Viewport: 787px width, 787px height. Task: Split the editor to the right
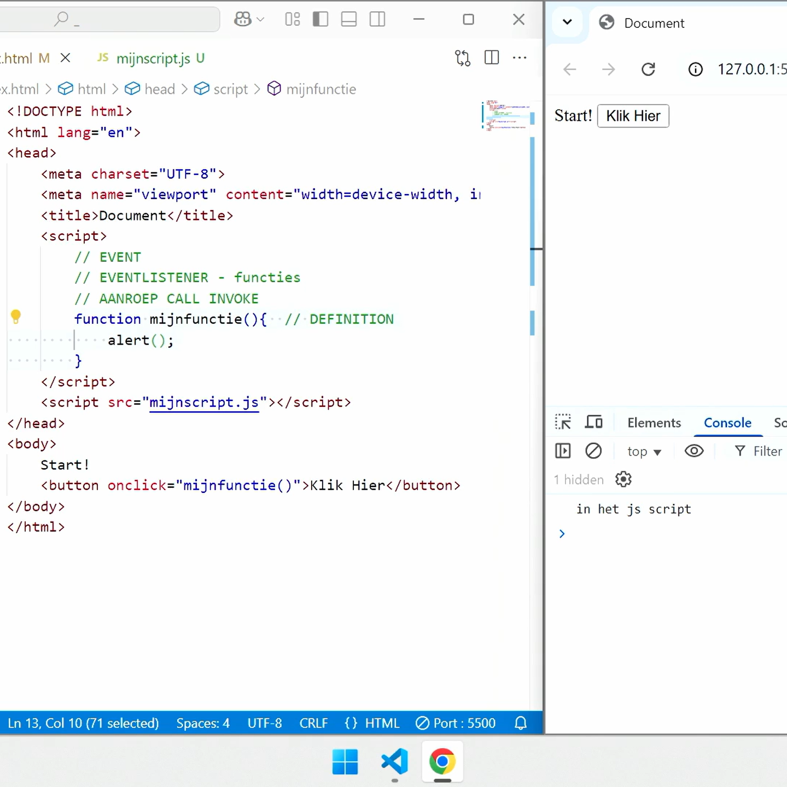click(492, 58)
